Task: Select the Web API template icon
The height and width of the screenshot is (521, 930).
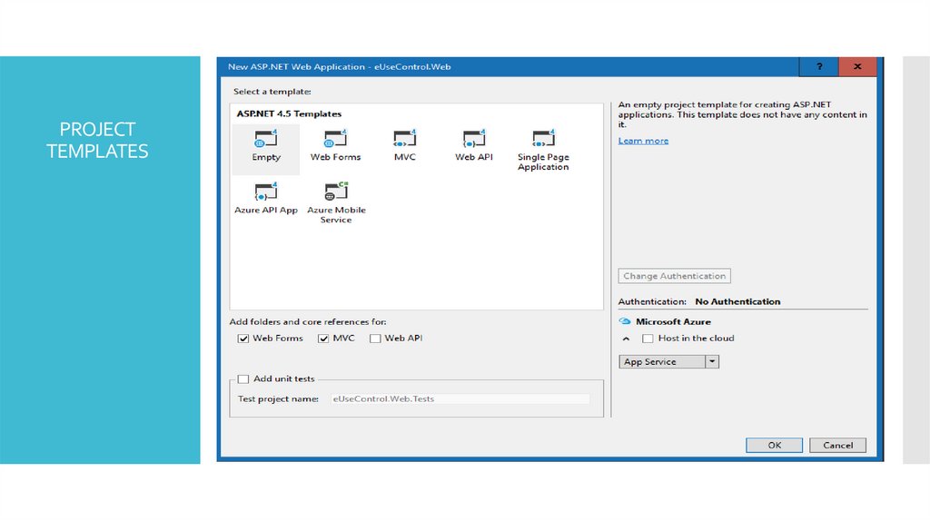Action: point(474,139)
